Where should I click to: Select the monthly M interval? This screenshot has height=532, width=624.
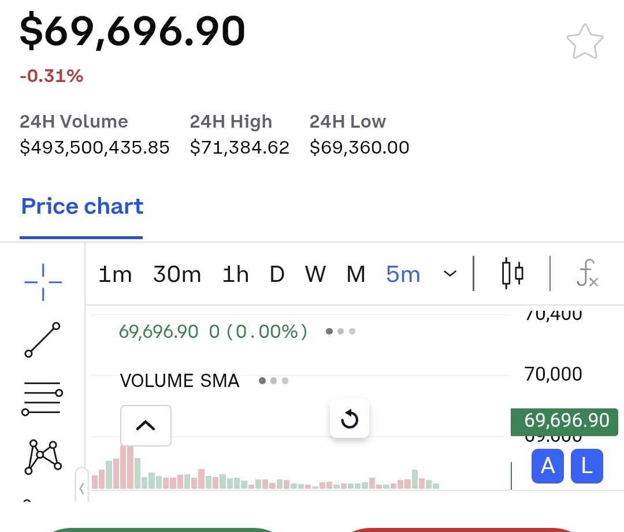(356, 274)
